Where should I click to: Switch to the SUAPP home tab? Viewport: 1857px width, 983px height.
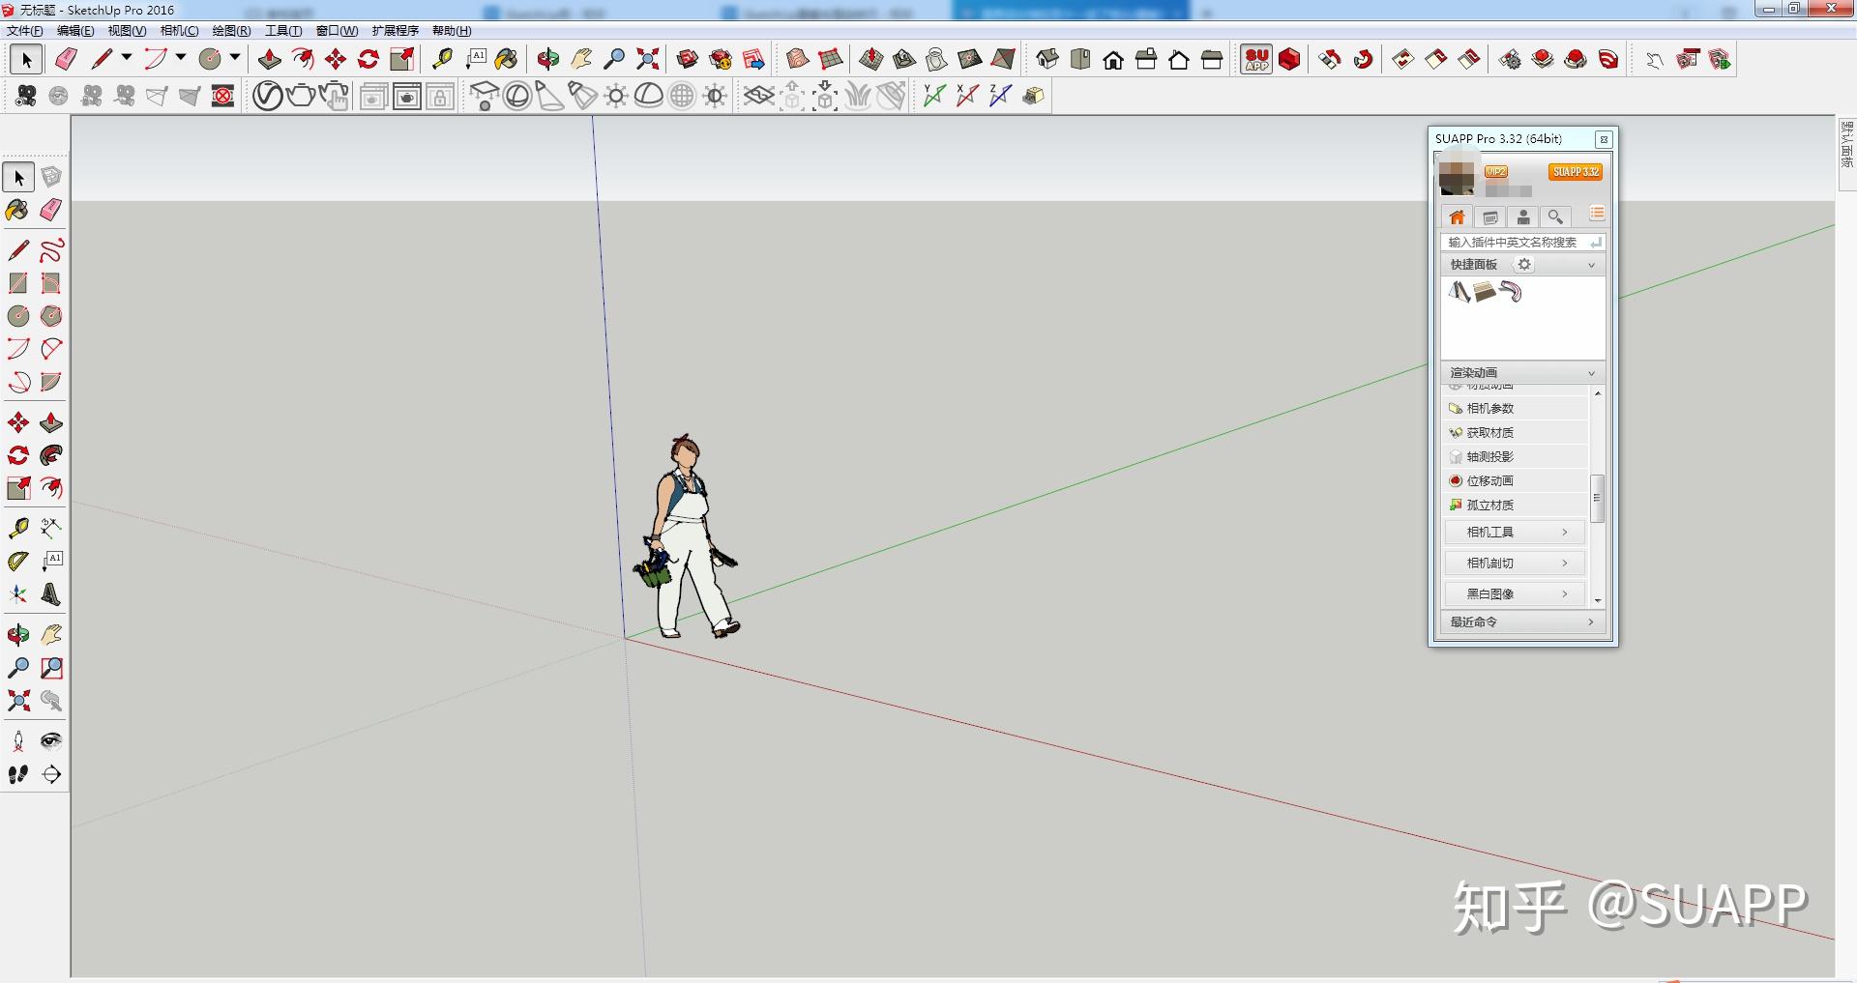(x=1457, y=217)
